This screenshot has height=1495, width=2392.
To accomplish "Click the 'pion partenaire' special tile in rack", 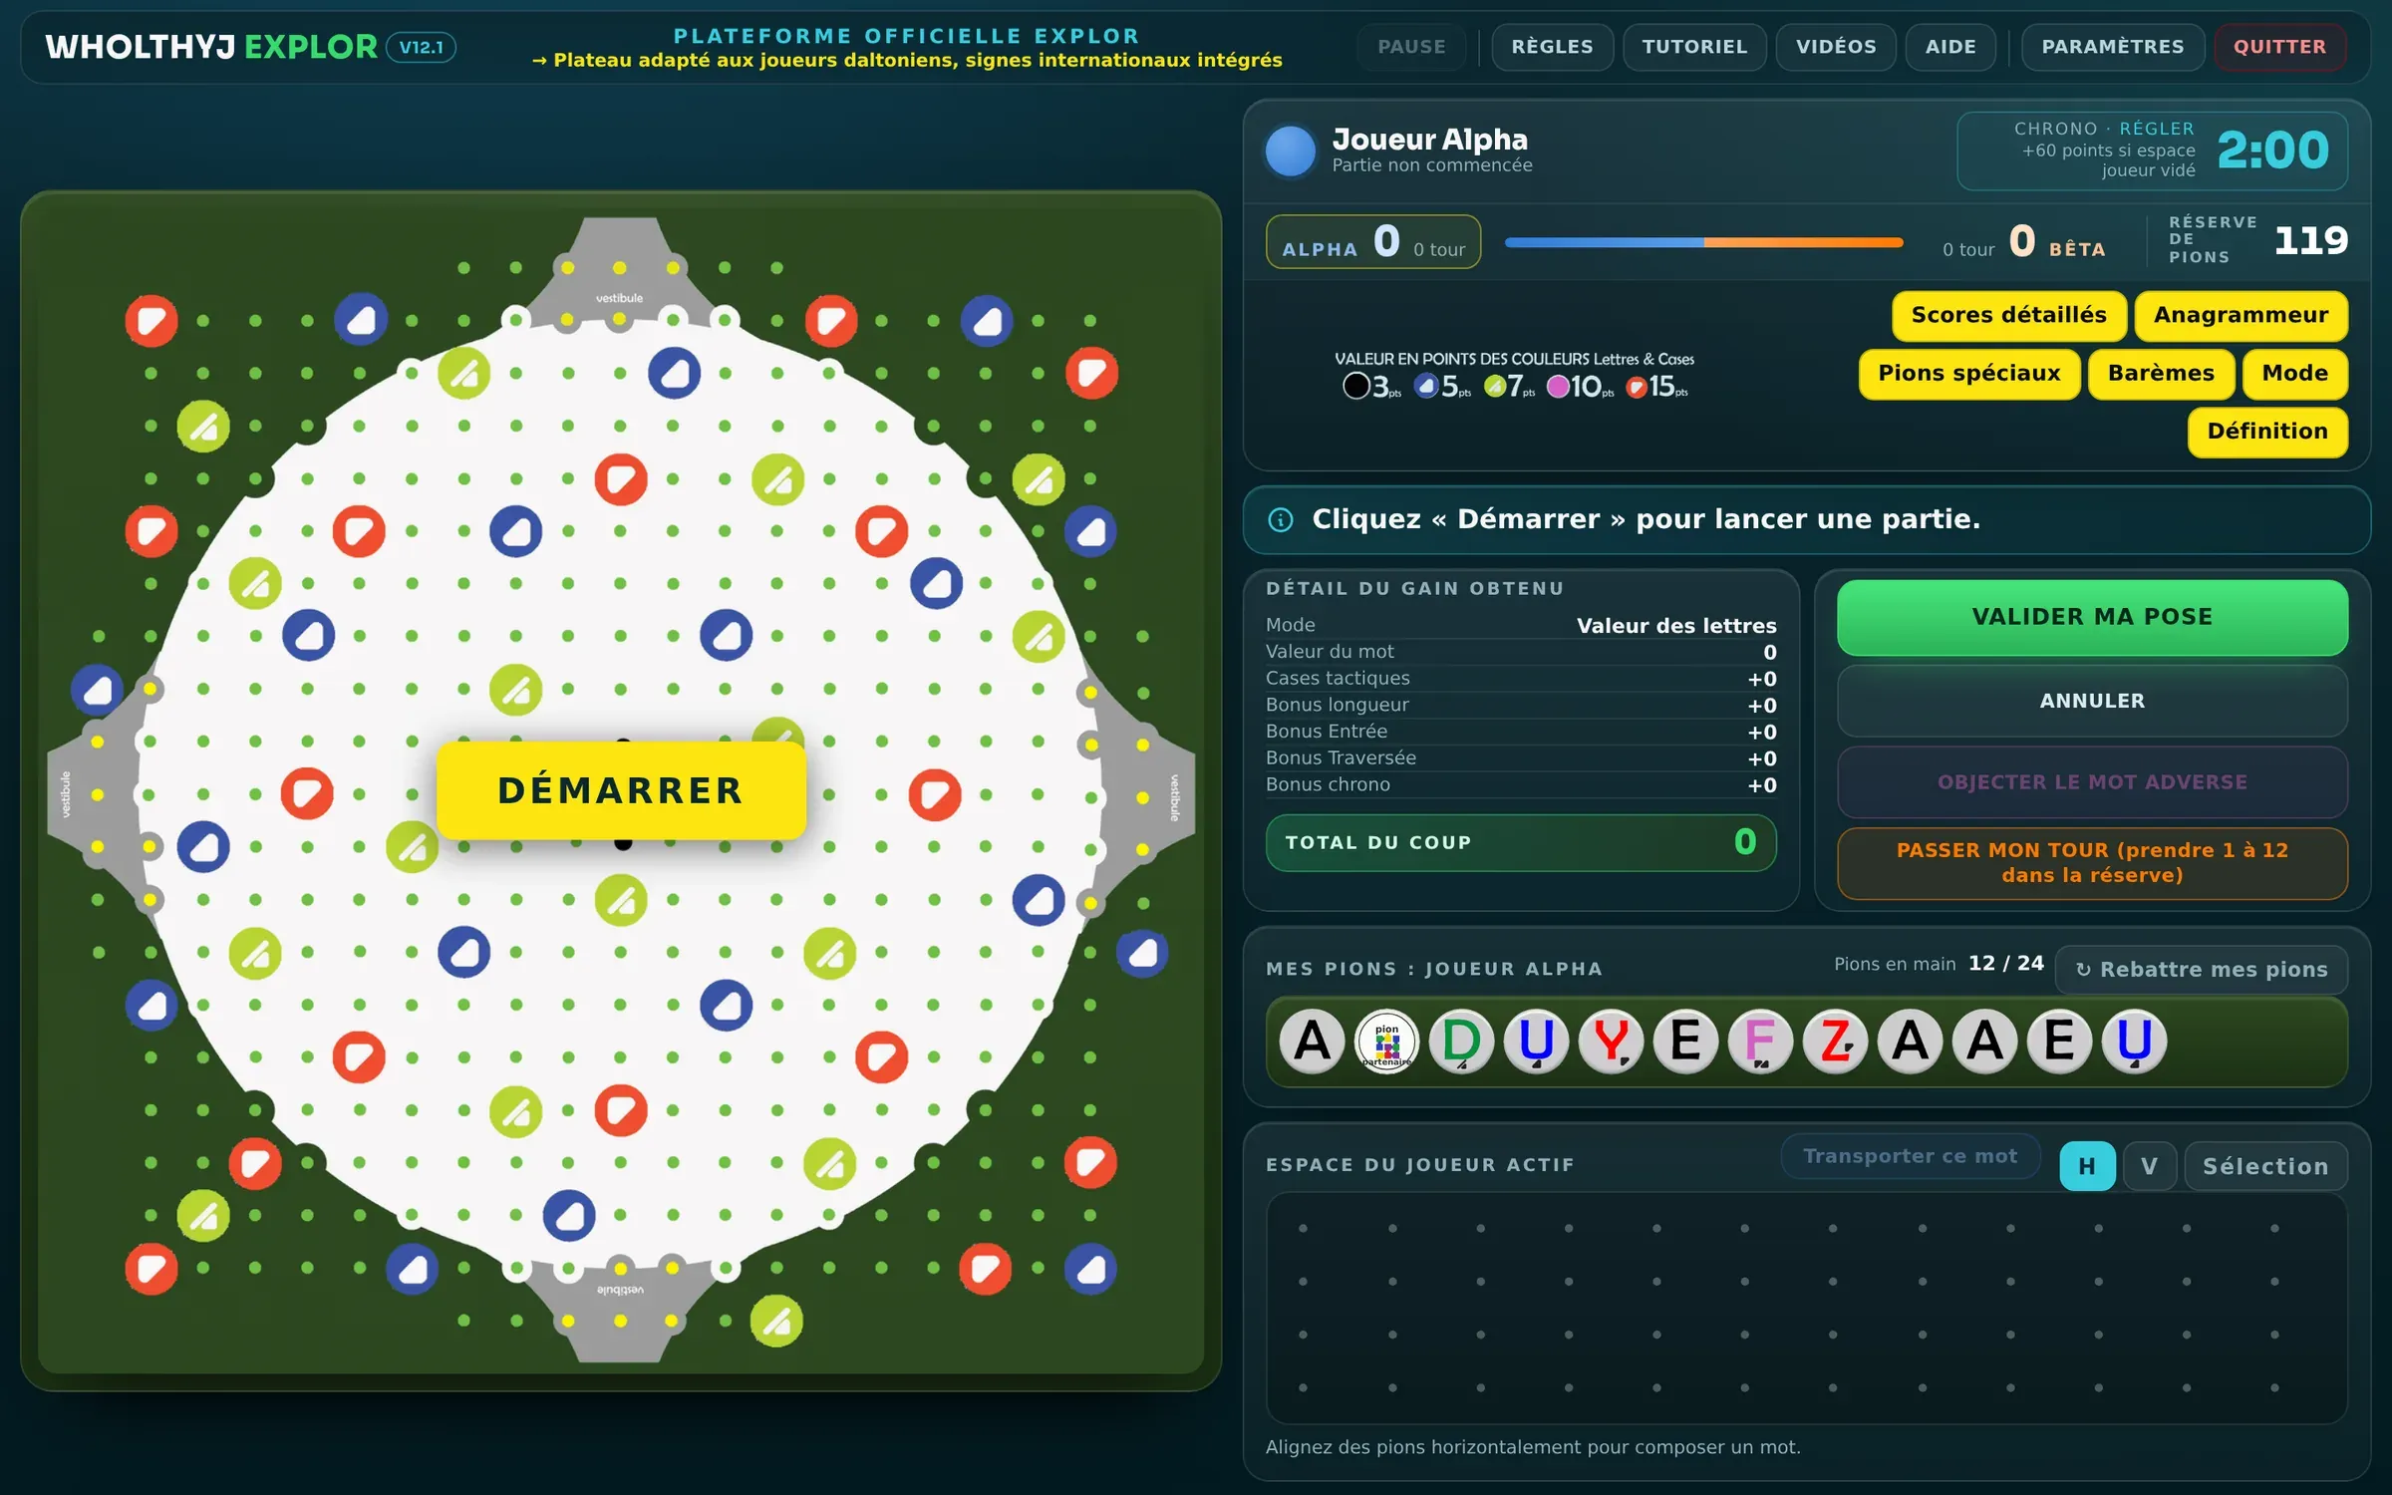I will pyautogui.click(x=1386, y=1042).
